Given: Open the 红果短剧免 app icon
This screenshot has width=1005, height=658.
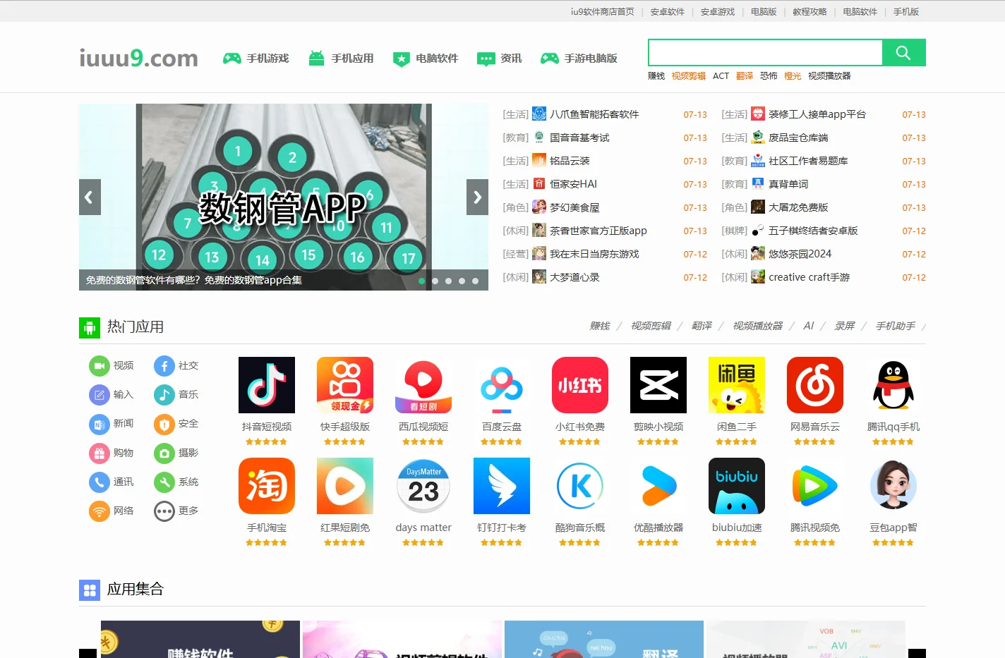Looking at the screenshot, I should 345,486.
